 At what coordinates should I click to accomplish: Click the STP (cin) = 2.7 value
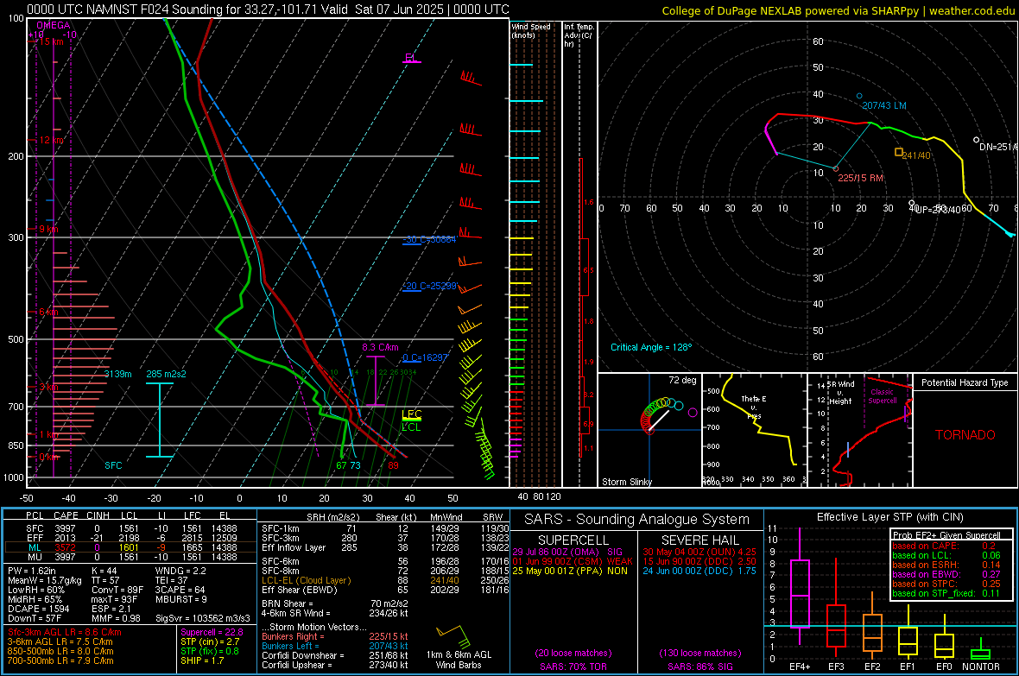tap(210, 641)
